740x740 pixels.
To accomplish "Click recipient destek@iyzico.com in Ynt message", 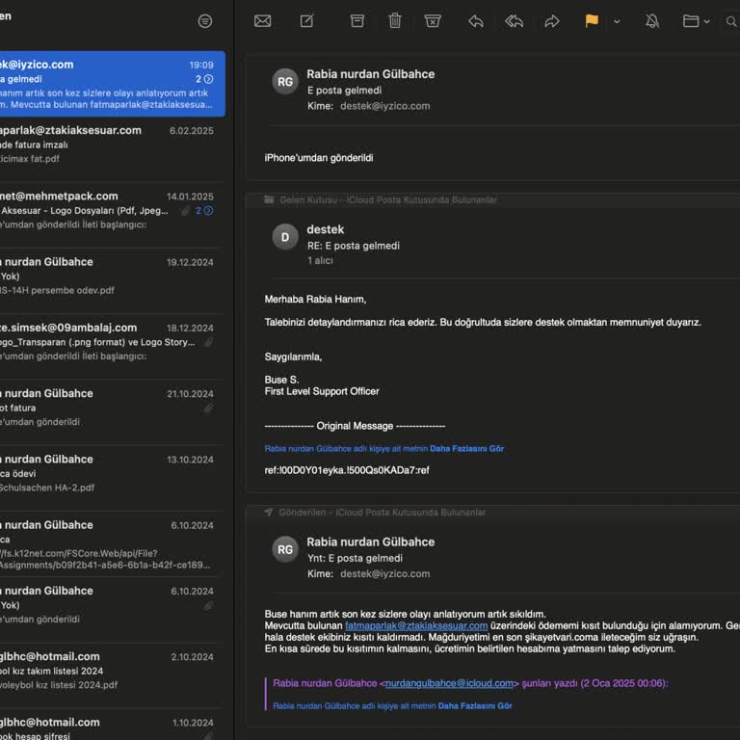I will click(x=385, y=574).
